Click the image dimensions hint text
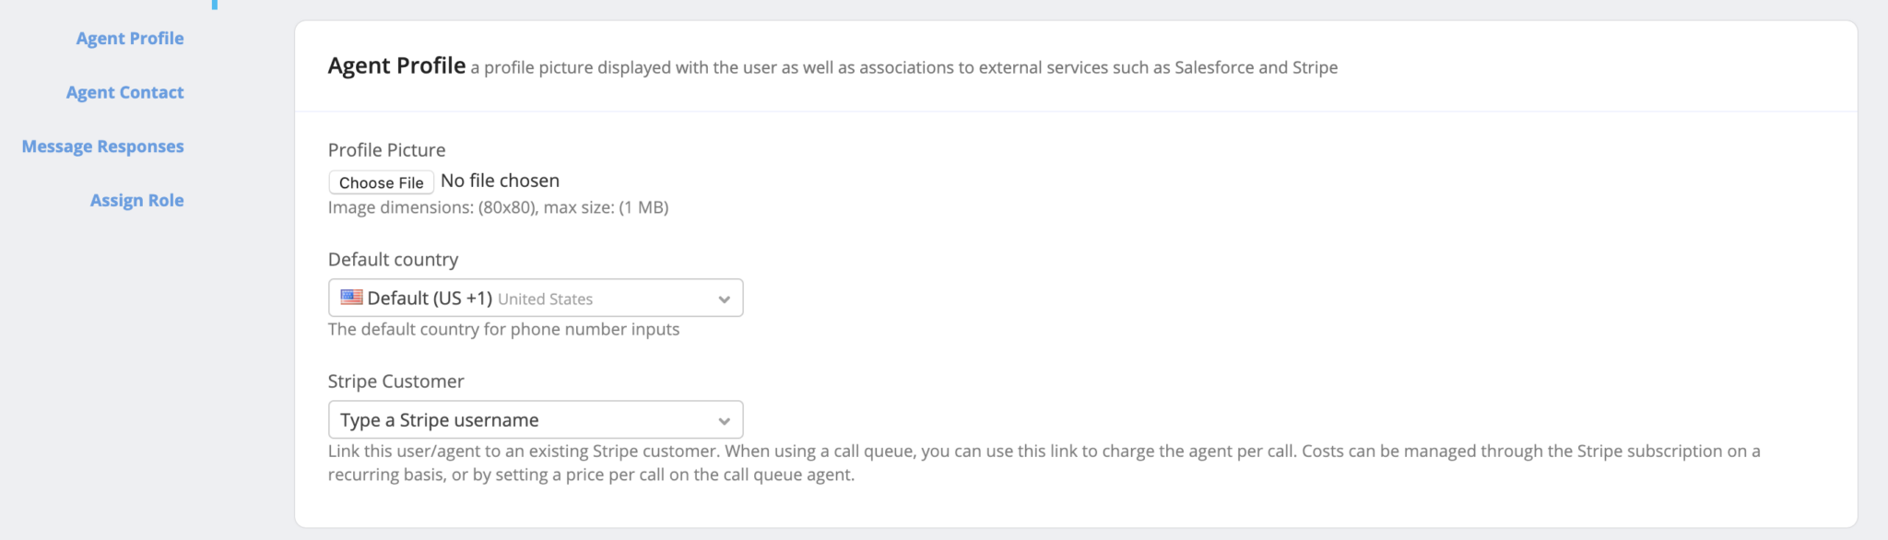This screenshot has width=1888, height=540. click(x=498, y=208)
